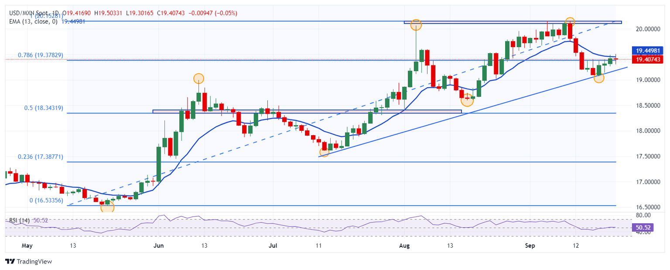Select the orange circle marker at the mid-June peak

pos(198,79)
